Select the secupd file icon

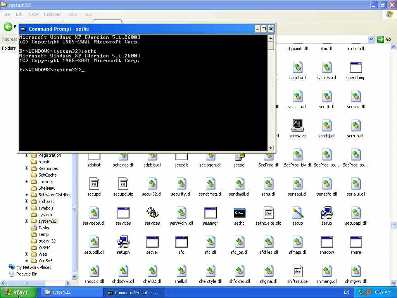coord(94,184)
